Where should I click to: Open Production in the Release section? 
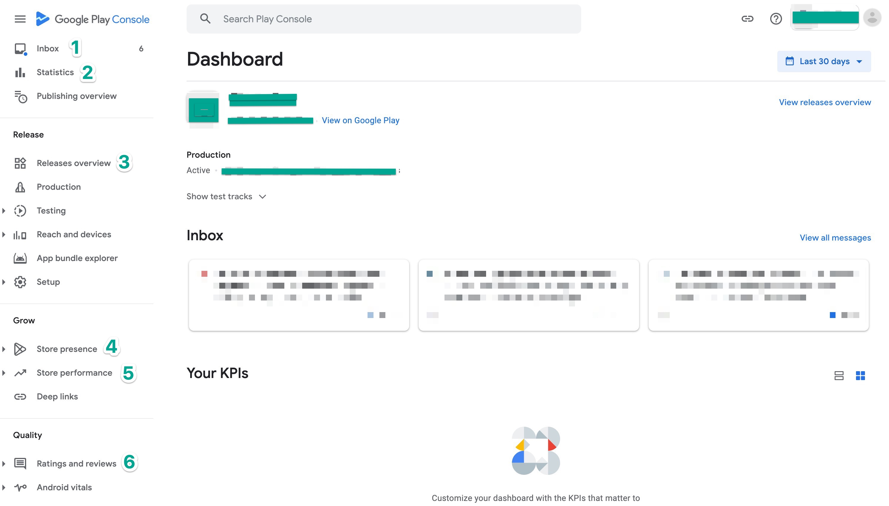pyautogui.click(x=59, y=187)
